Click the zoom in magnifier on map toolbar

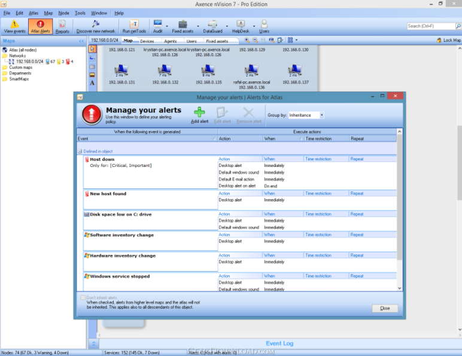pos(247,40)
